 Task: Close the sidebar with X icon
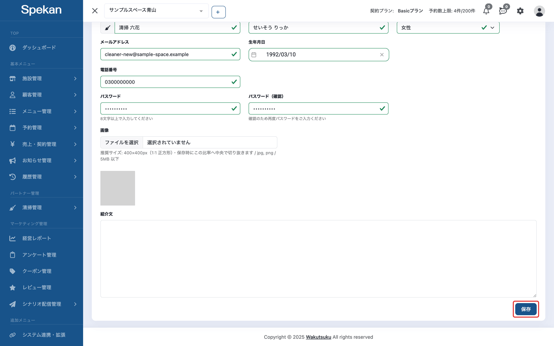pyautogui.click(x=95, y=11)
